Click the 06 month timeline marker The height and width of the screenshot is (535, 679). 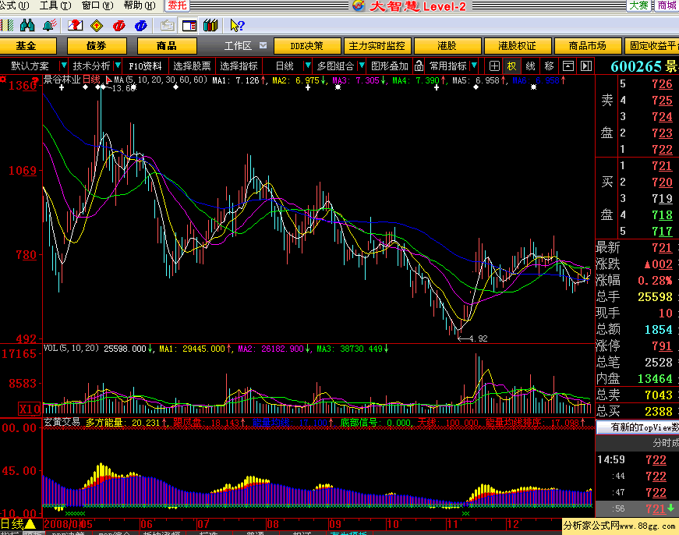tap(147, 524)
